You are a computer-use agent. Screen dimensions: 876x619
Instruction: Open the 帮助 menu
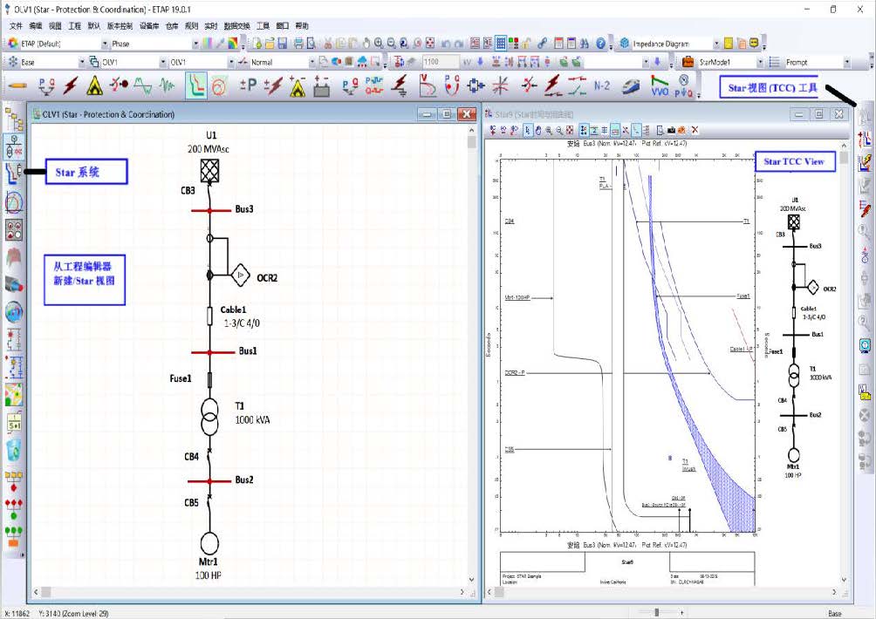point(302,26)
